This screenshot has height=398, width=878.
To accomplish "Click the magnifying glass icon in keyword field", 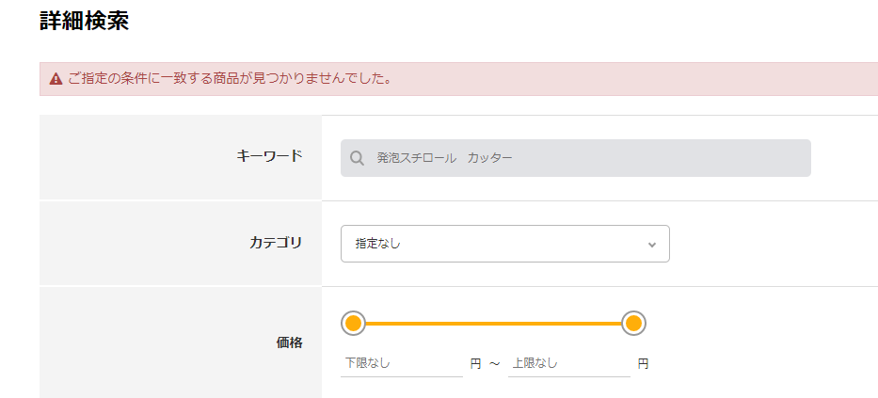I will (358, 158).
